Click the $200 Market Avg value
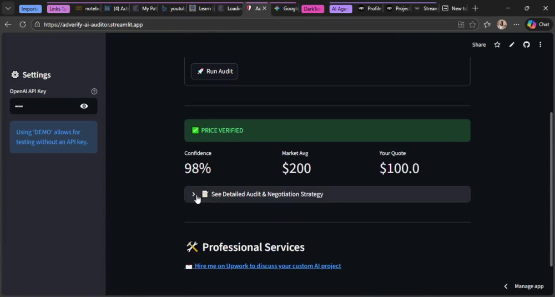The height and width of the screenshot is (297, 555). point(296,168)
